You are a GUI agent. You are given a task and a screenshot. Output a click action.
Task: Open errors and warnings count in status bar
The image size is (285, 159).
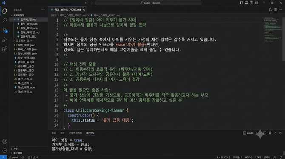click(33, 157)
